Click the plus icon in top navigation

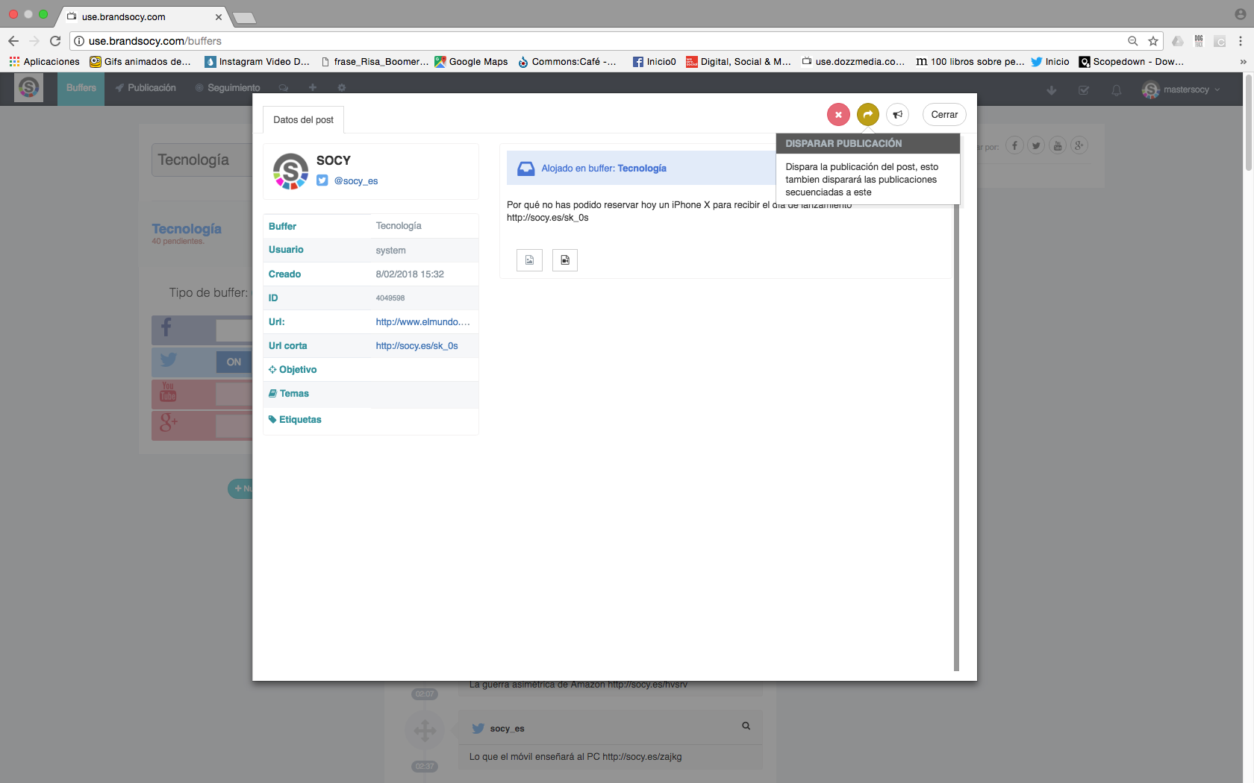(313, 88)
